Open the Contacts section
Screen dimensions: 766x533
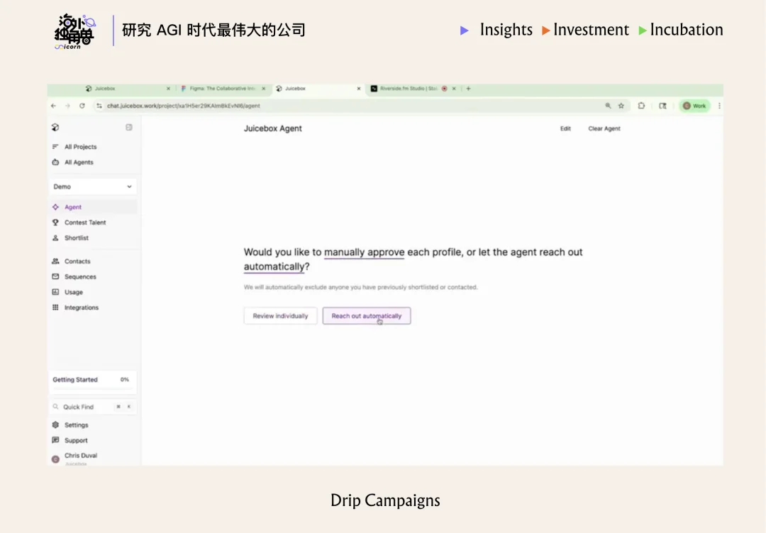76,261
